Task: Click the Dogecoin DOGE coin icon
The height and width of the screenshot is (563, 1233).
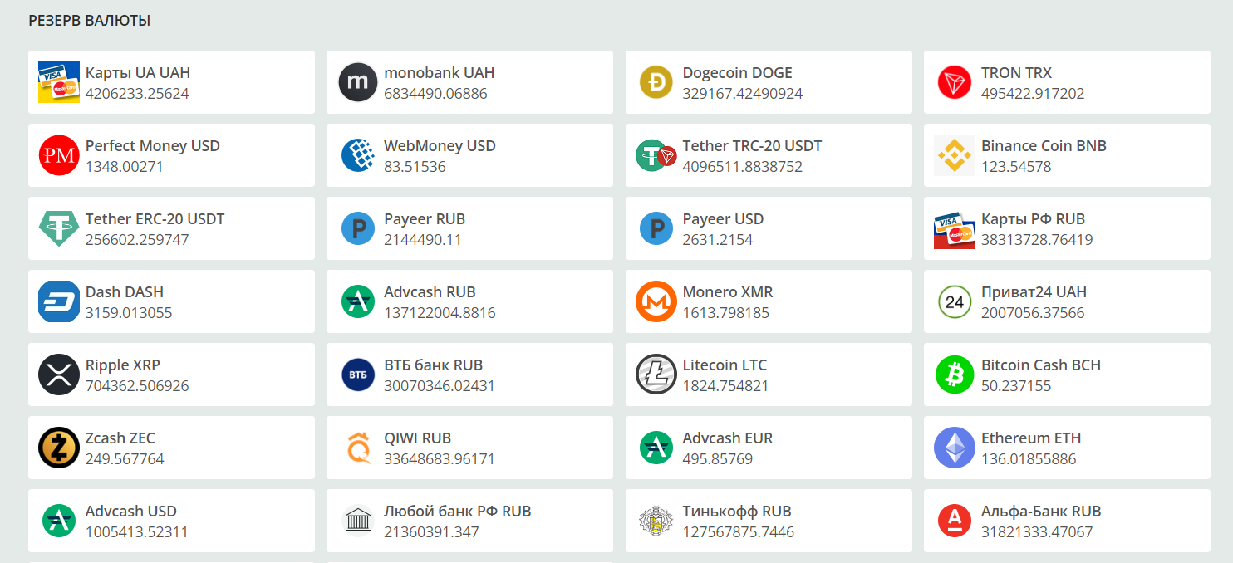Action: tap(656, 82)
